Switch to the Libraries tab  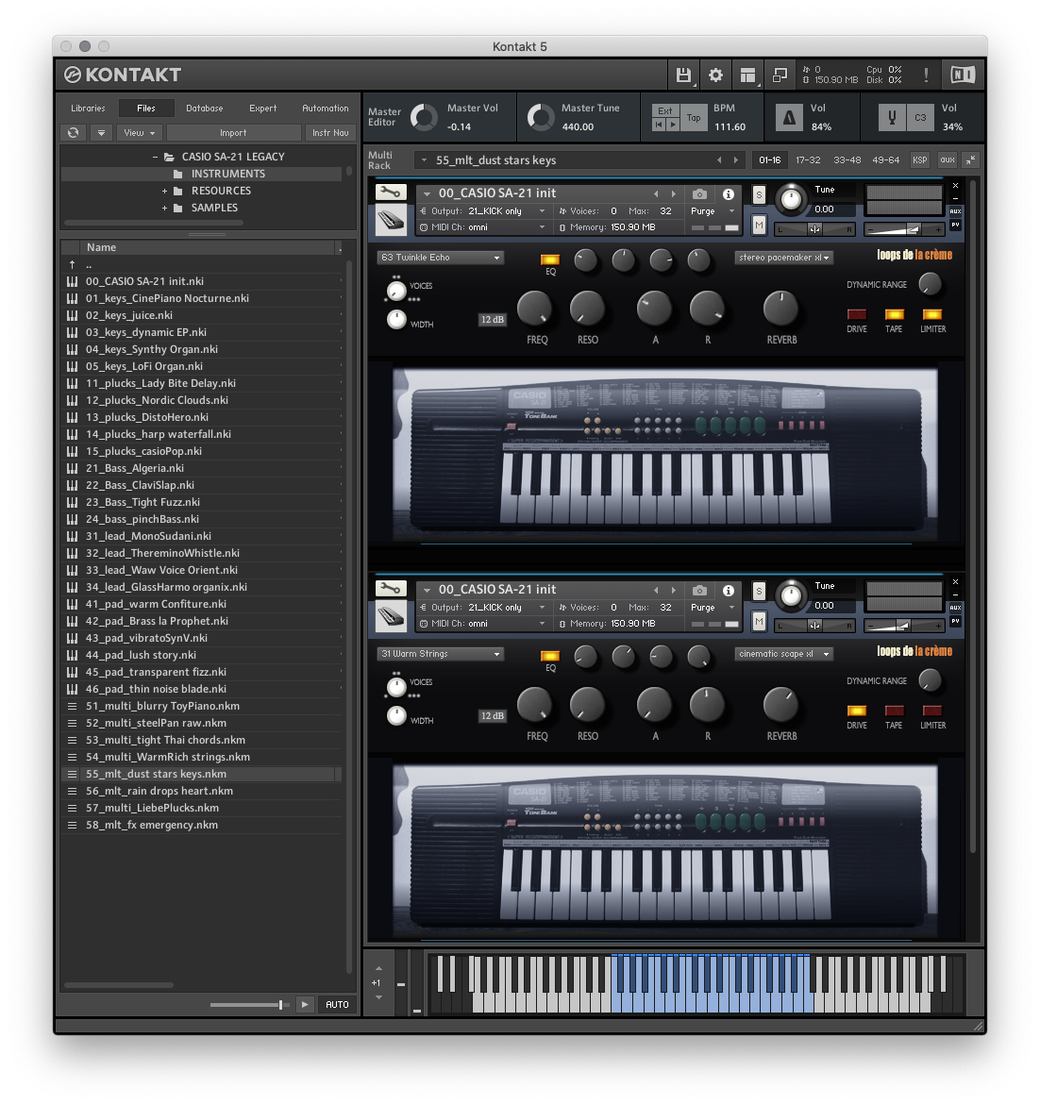pos(88,108)
